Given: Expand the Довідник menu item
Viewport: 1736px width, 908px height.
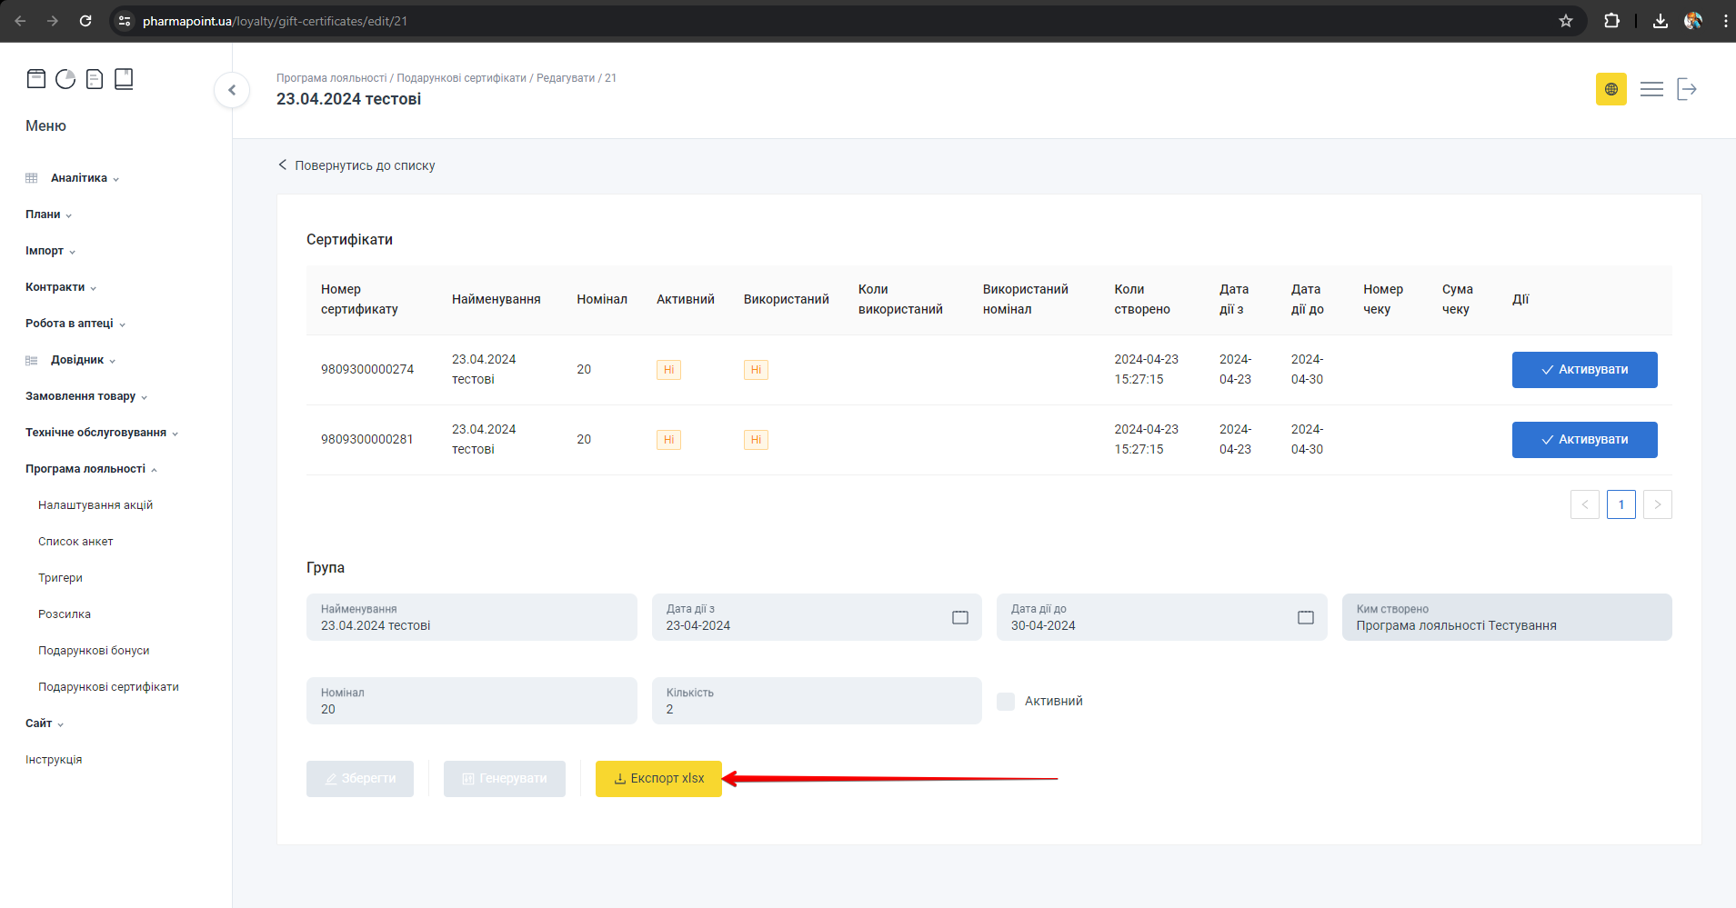Looking at the screenshot, I should [79, 359].
